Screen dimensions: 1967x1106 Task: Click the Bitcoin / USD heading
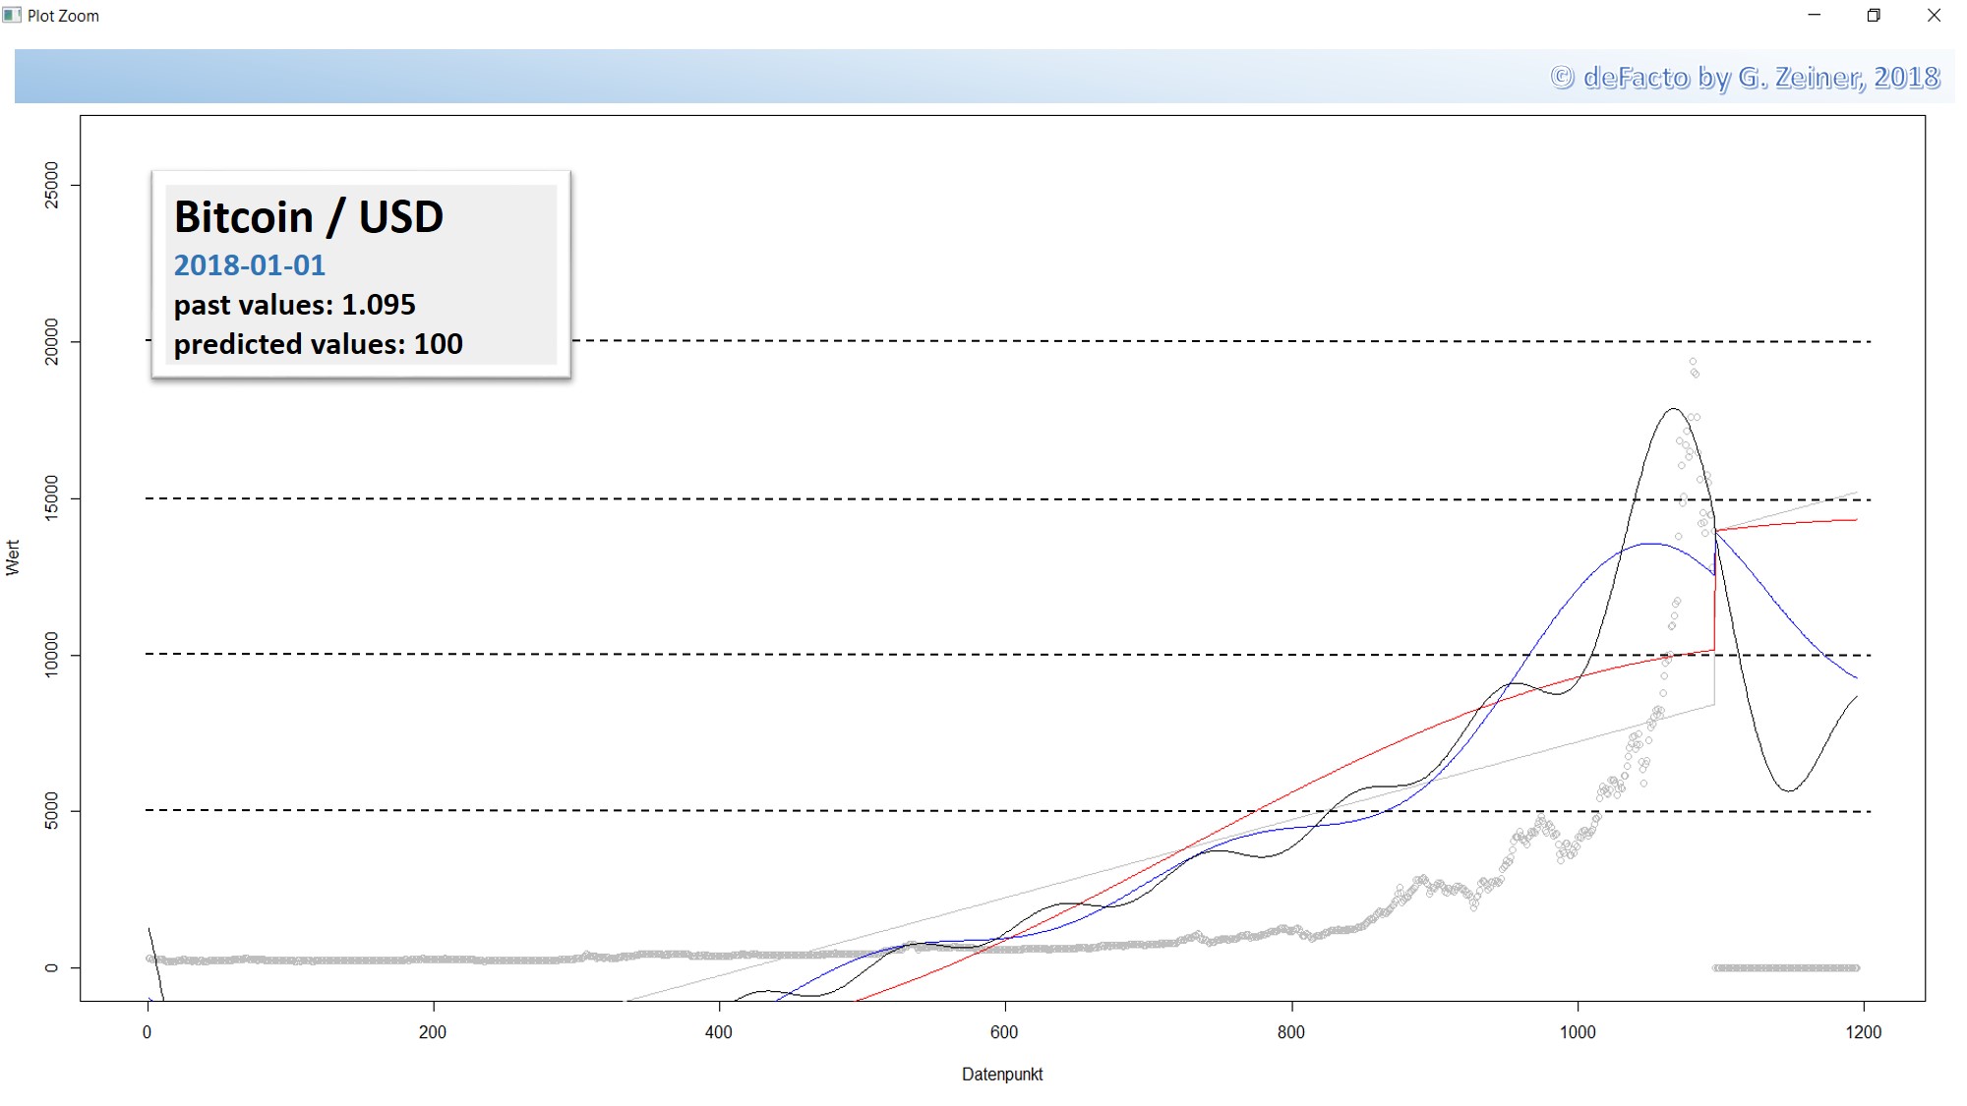(x=309, y=216)
